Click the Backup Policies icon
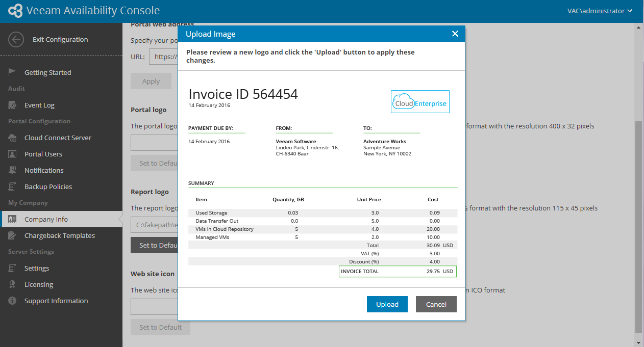The width and height of the screenshot is (644, 347). coord(13,186)
